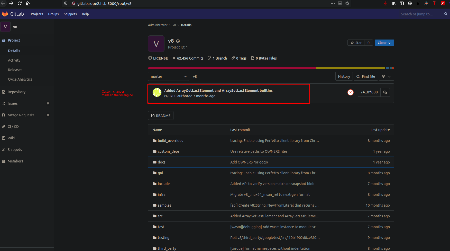Image resolution: width=450 pixels, height=251 pixels.
Task: Reload the page in the browser
Action: click(x=20, y=3)
